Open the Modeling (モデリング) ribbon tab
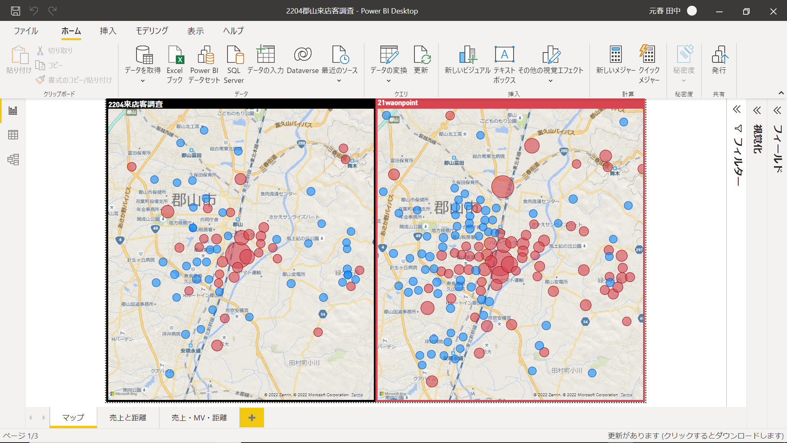 pyautogui.click(x=152, y=31)
